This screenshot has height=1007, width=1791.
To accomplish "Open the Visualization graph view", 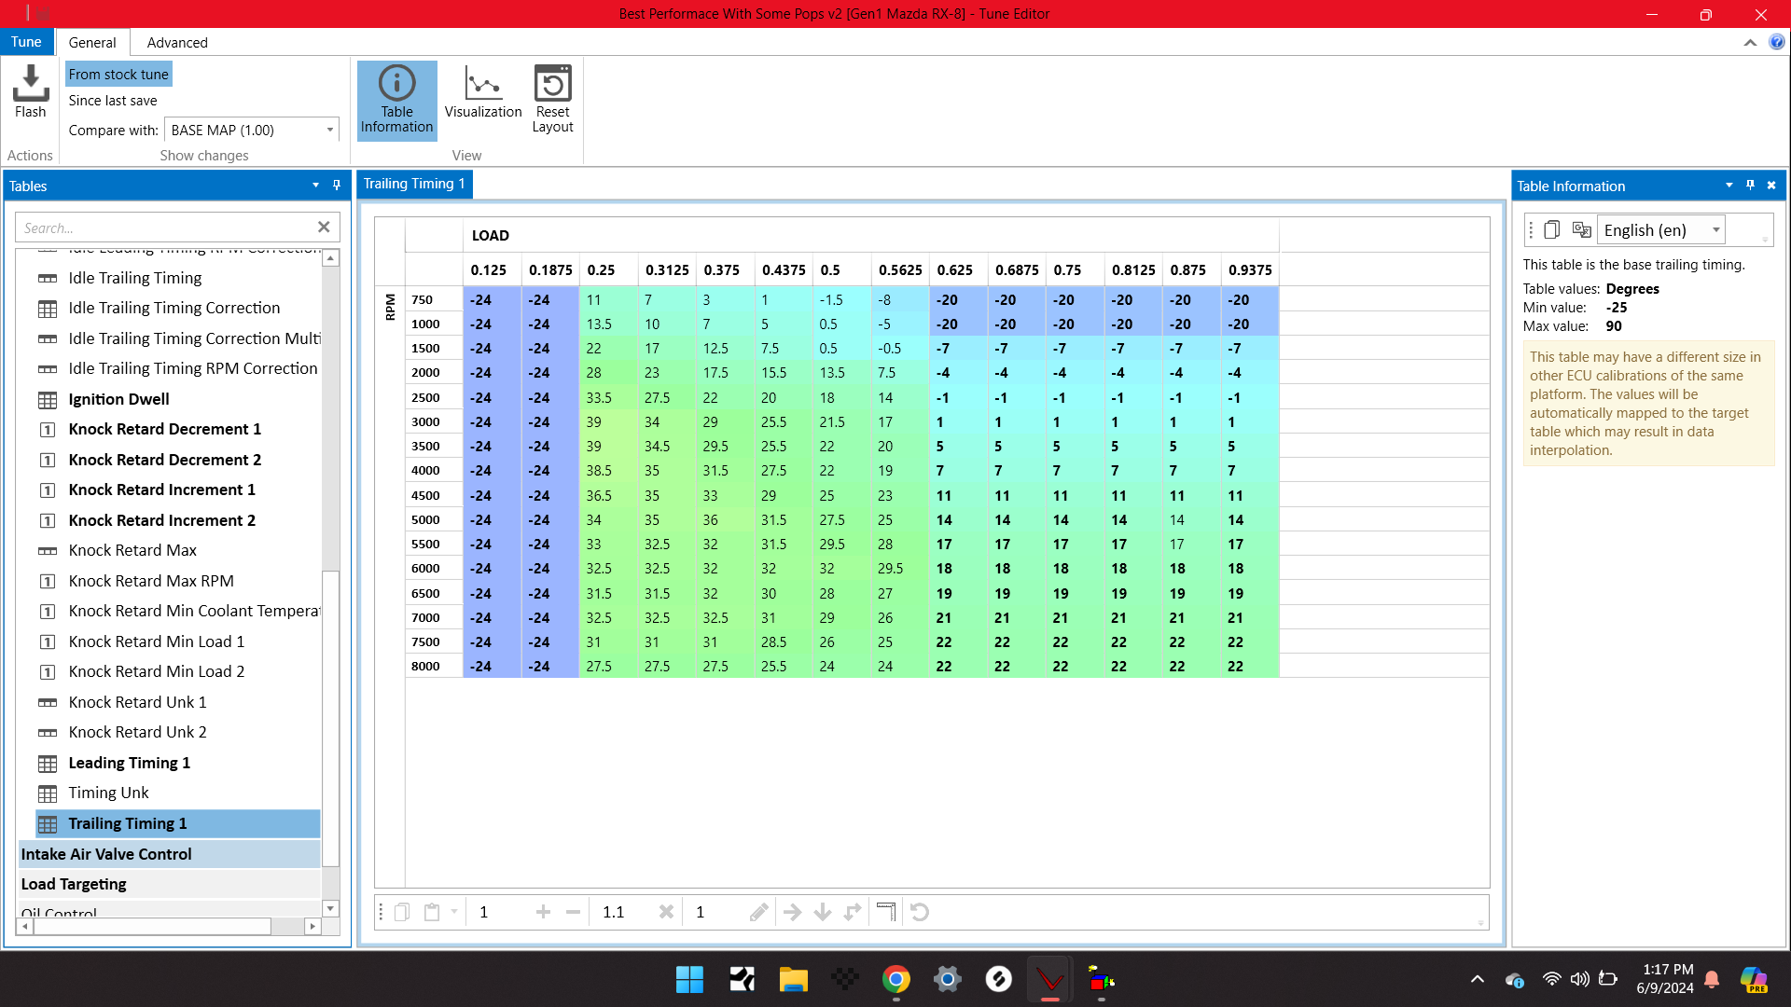I will click(x=483, y=92).
